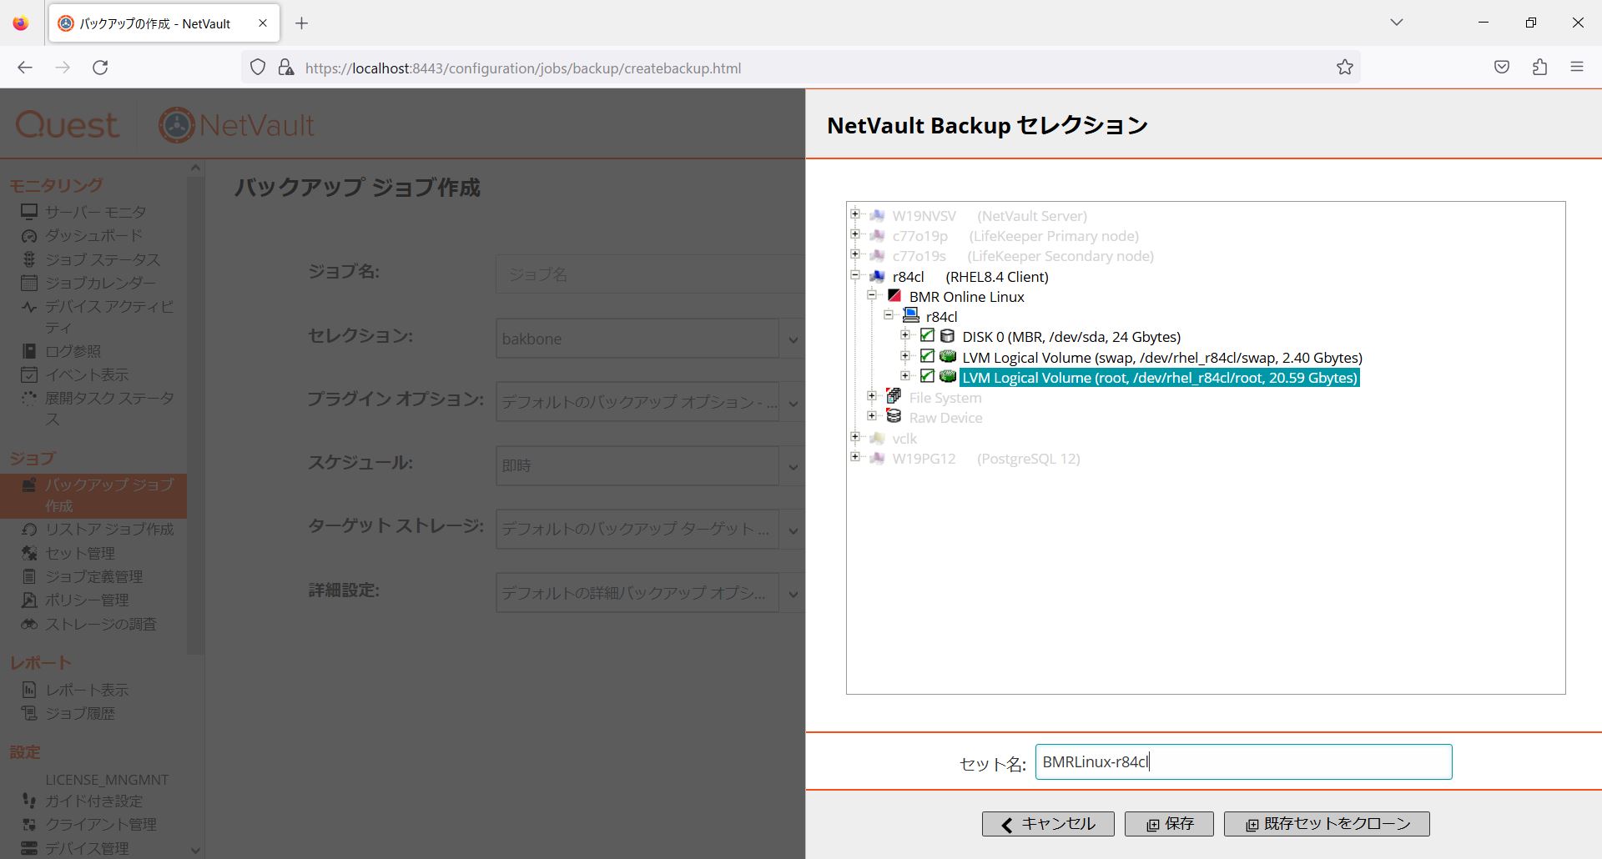
Task: Open the セレクション dropdown arrow
Action: (x=793, y=339)
